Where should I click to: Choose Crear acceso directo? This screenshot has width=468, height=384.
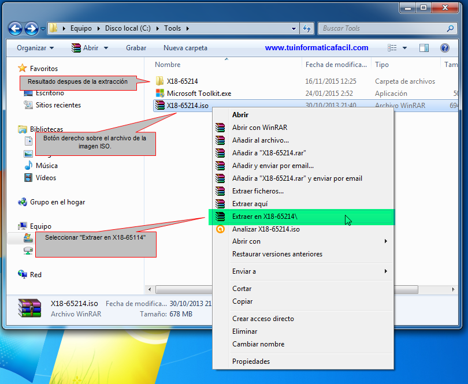[x=303, y=319]
